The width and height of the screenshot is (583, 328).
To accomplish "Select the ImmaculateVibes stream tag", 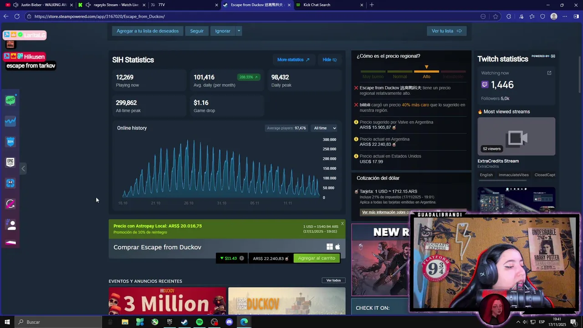I will click(x=513, y=175).
